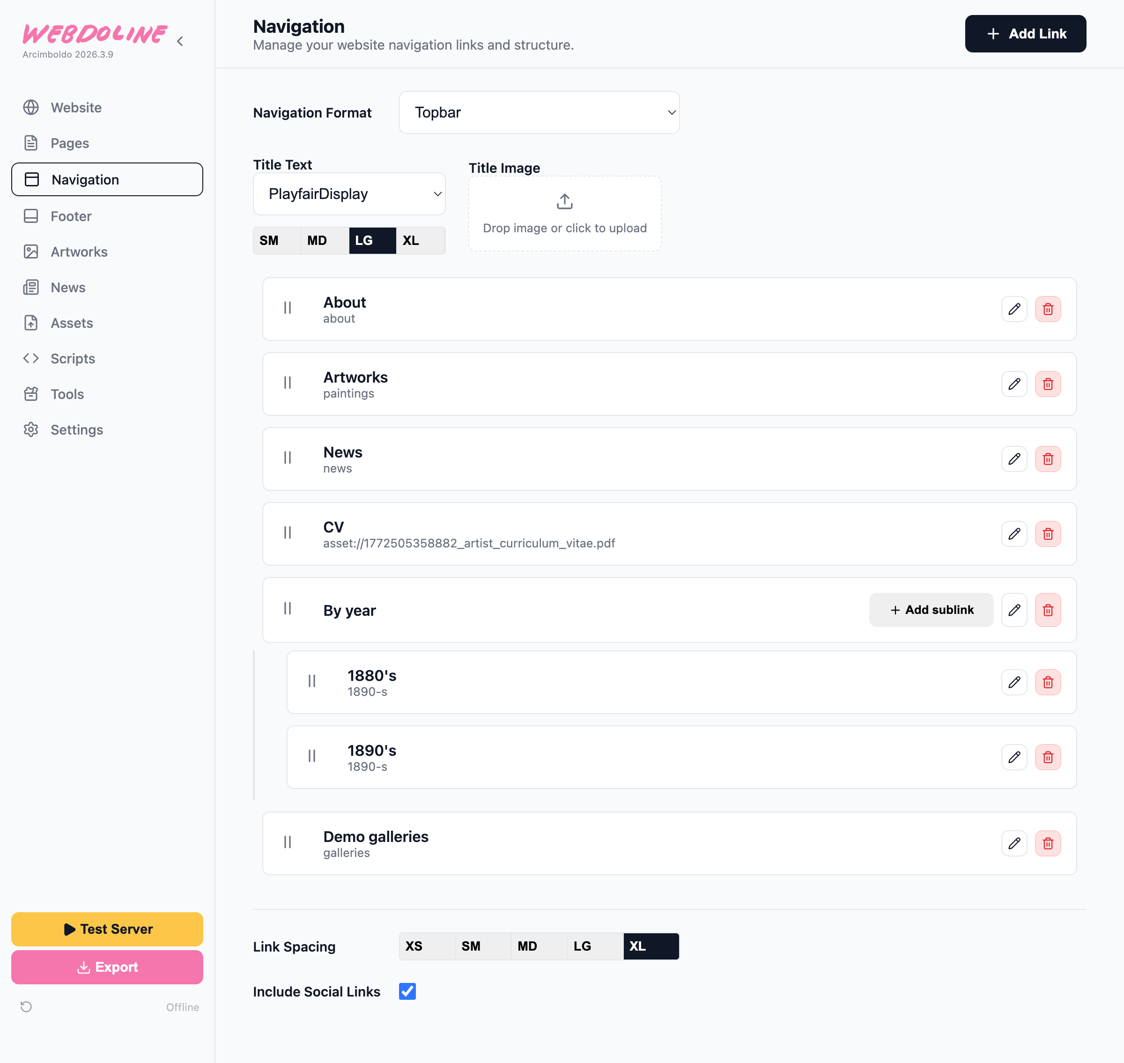Click the drag handle for News link
This screenshot has width=1124, height=1063.
tap(288, 458)
